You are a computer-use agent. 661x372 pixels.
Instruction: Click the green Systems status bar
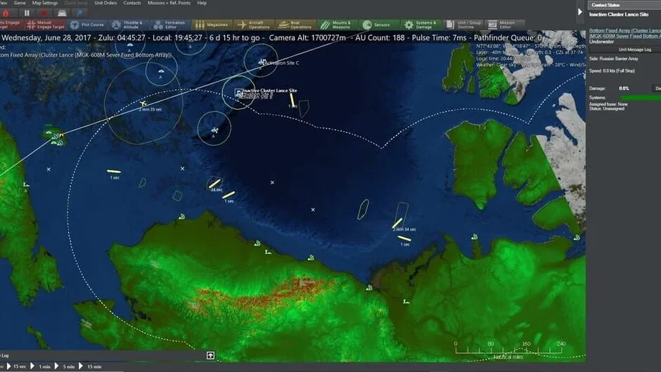pos(641,98)
